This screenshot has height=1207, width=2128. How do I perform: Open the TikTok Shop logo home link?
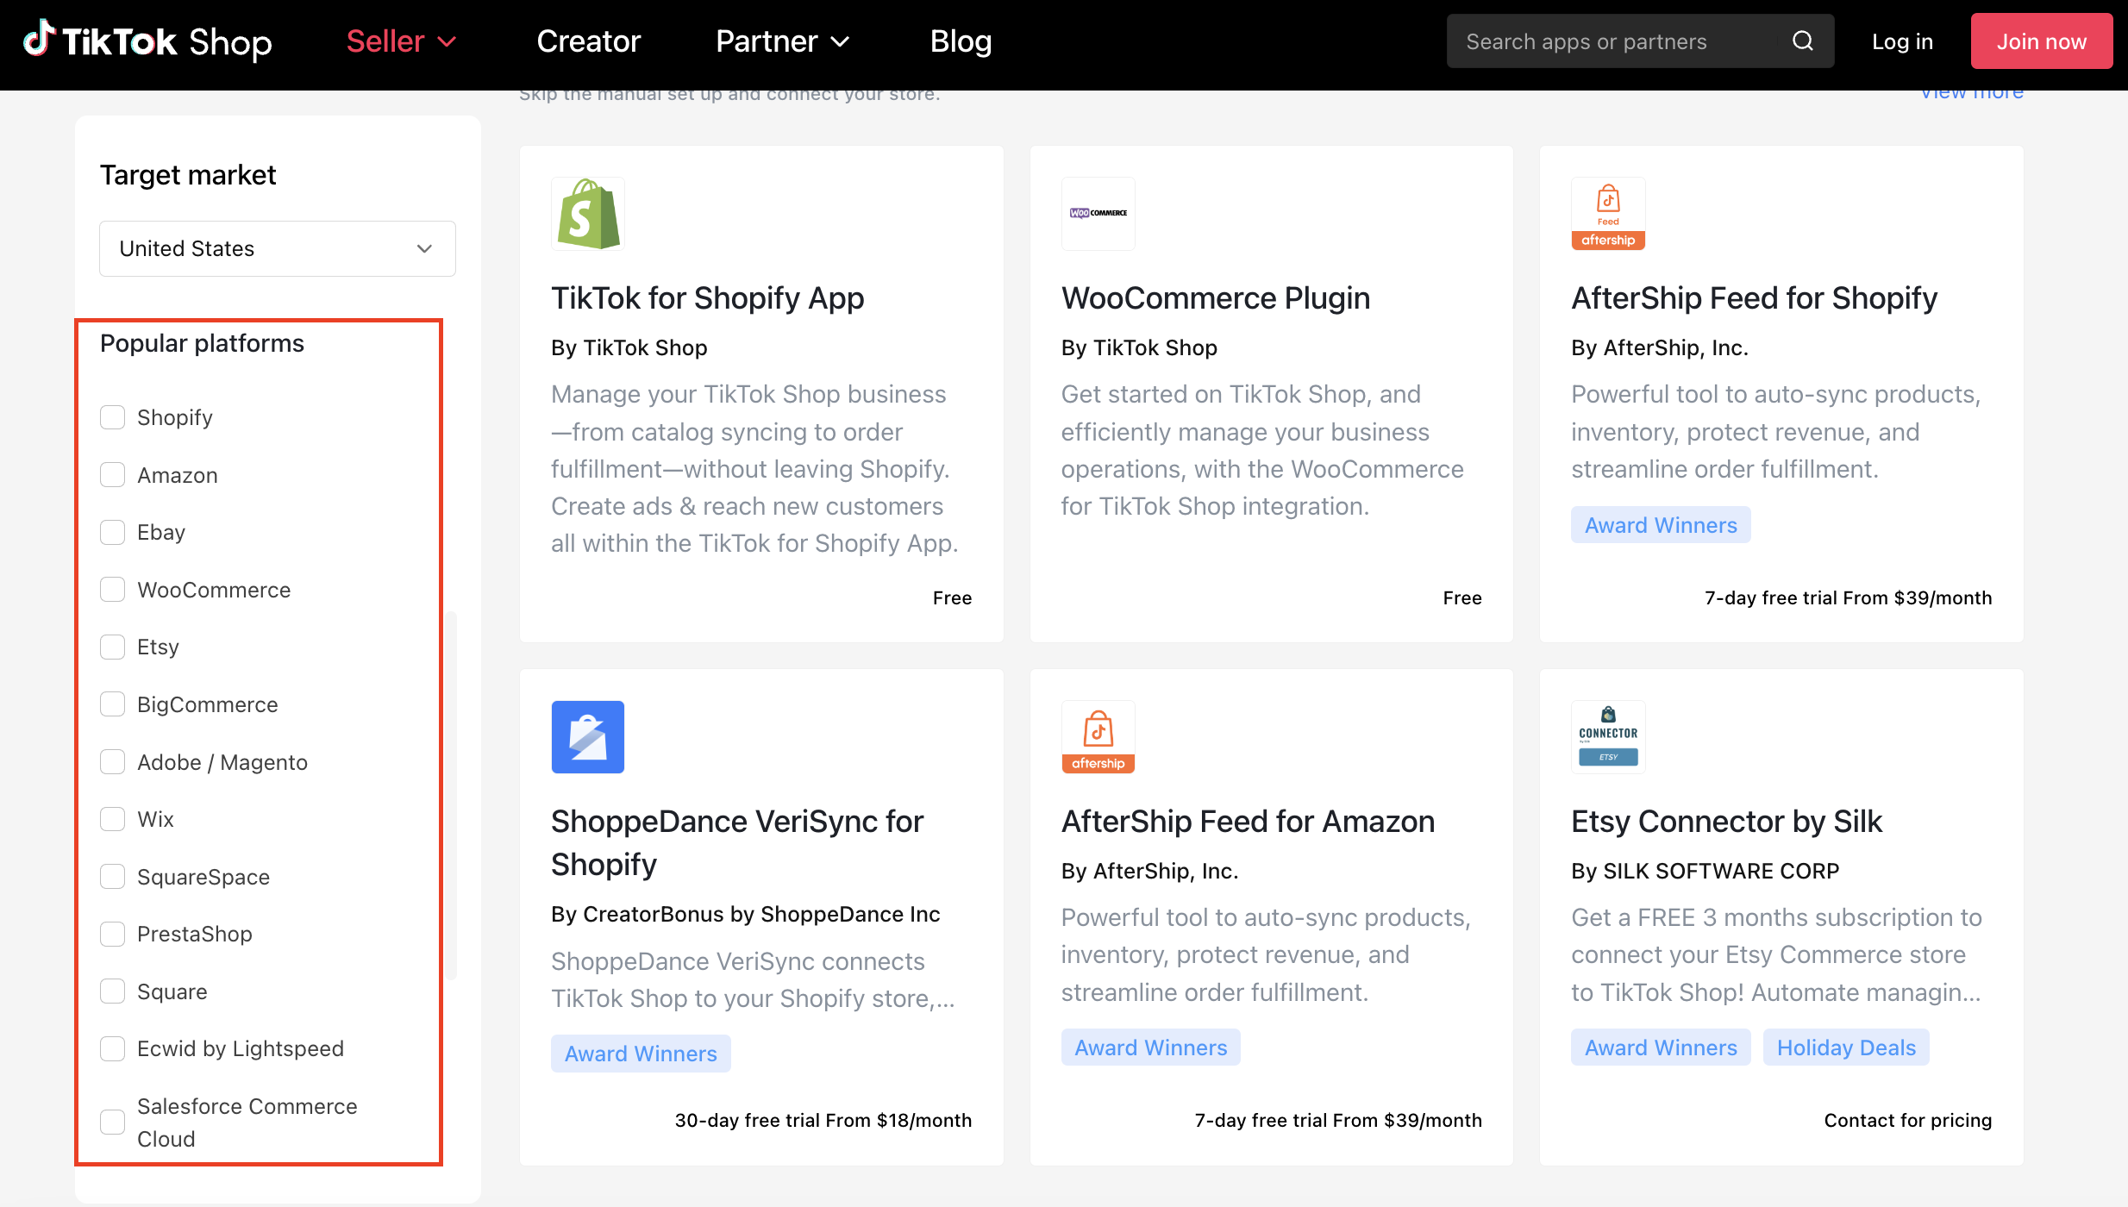[147, 41]
